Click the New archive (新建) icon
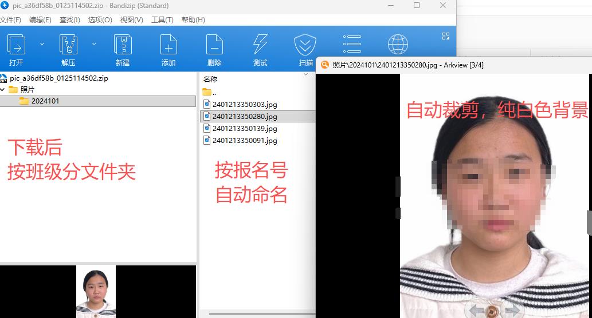 [123, 45]
